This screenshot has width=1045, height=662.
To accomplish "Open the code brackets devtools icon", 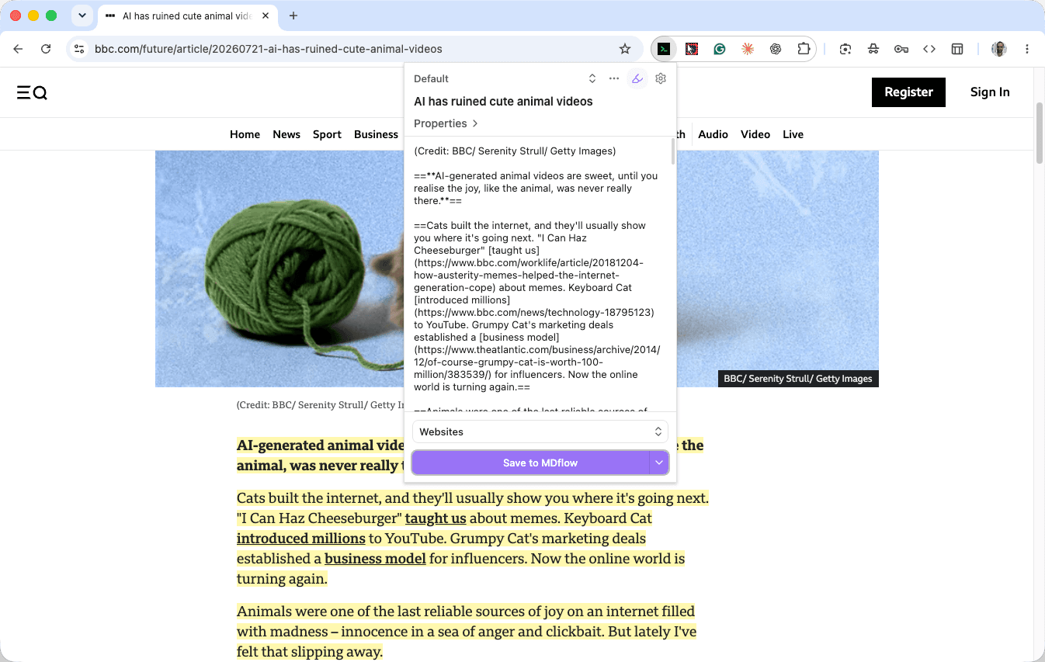I will point(929,49).
